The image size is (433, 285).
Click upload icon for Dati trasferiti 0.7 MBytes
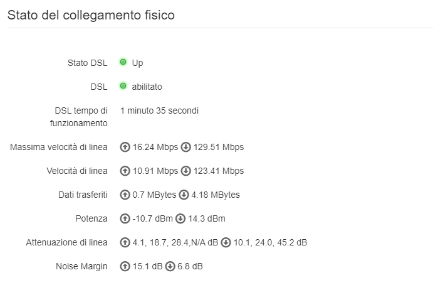pos(125,195)
